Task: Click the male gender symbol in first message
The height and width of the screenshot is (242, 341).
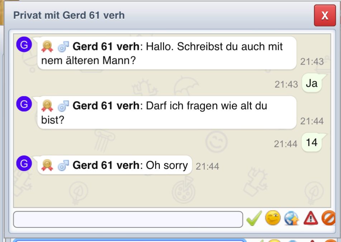Action: [x=63, y=46]
